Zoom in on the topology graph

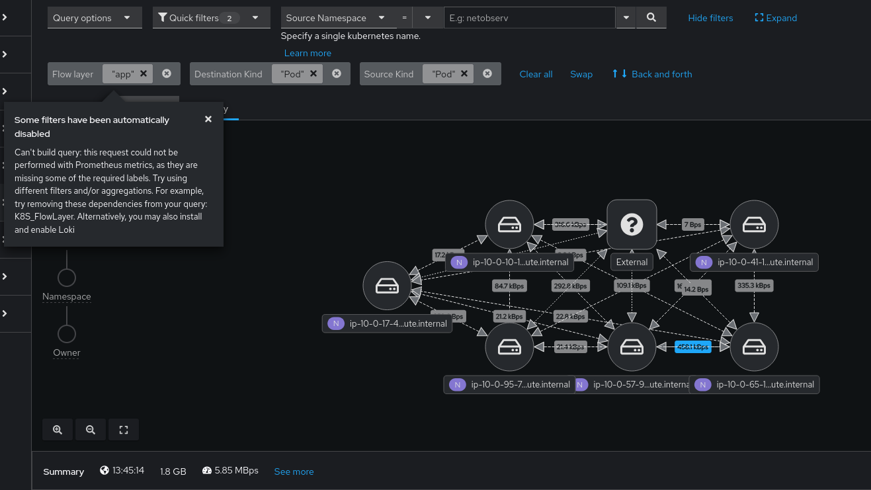click(58, 430)
